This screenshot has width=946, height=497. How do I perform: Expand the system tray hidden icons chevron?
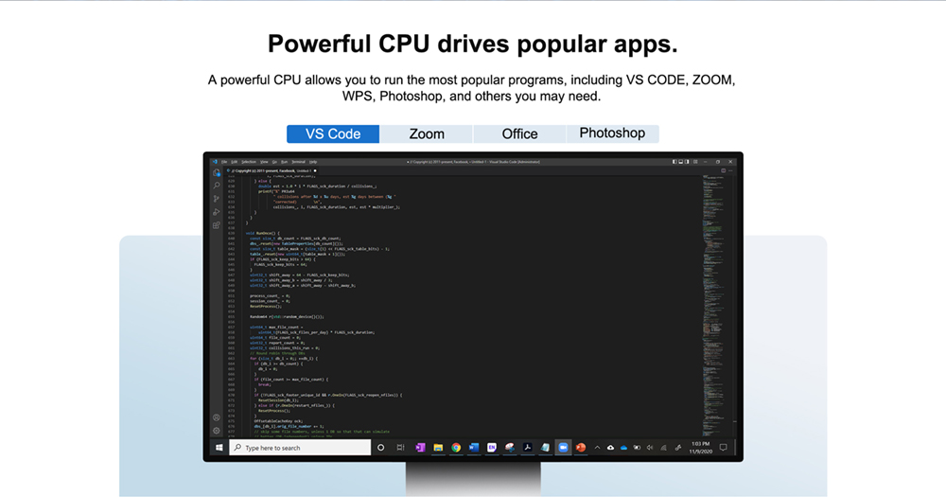tap(596, 447)
